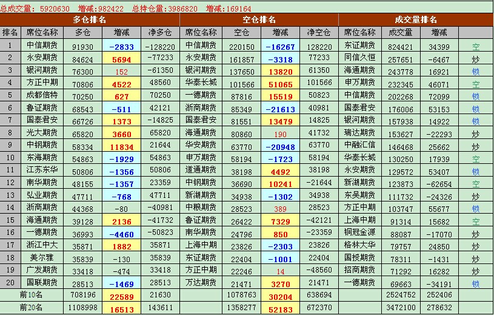Select seat 格林大华 in volume ranking
This screenshot has height=315, width=494.
pyautogui.click(x=359, y=245)
